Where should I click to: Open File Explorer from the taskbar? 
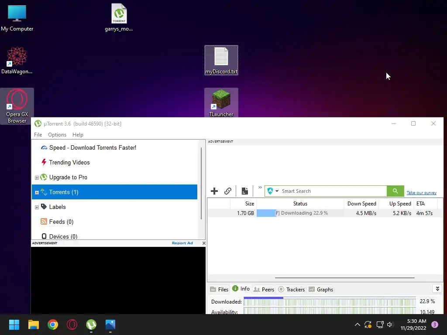pos(33,325)
